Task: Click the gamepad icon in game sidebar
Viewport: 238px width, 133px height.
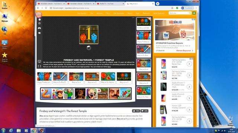Action: click(x=39, y=28)
